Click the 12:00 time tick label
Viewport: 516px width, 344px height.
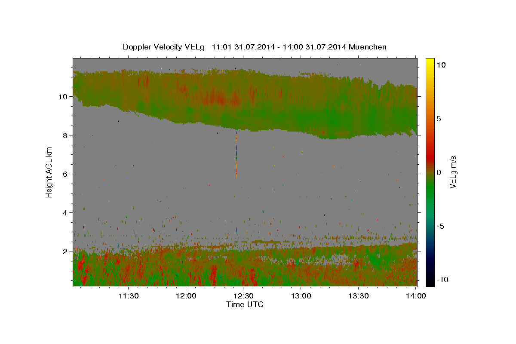point(186,296)
